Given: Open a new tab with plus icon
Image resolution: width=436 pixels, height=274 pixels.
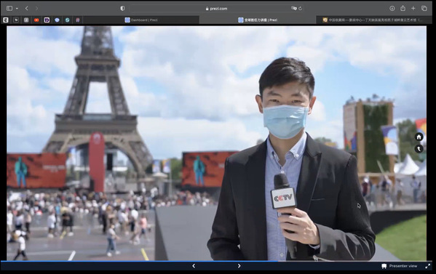Looking at the screenshot, I should pyautogui.click(x=413, y=8).
